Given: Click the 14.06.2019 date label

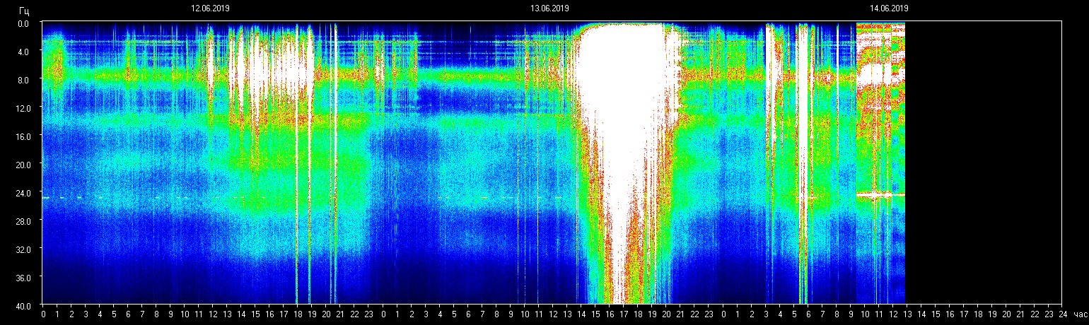Looking at the screenshot, I should click(889, 8).
